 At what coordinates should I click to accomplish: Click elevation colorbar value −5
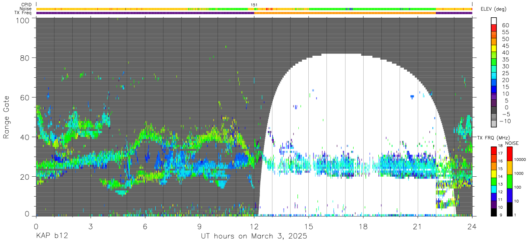pyautogui.click(x=506, y=114)
